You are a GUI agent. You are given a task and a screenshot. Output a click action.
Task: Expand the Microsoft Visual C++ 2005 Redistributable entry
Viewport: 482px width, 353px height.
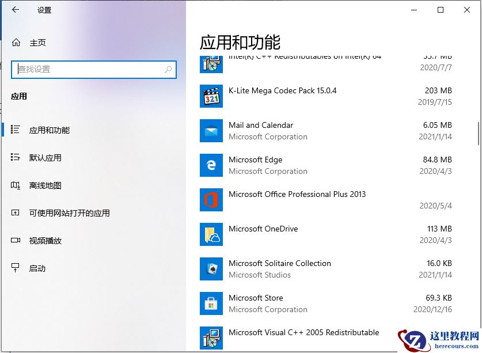[303, 333]
